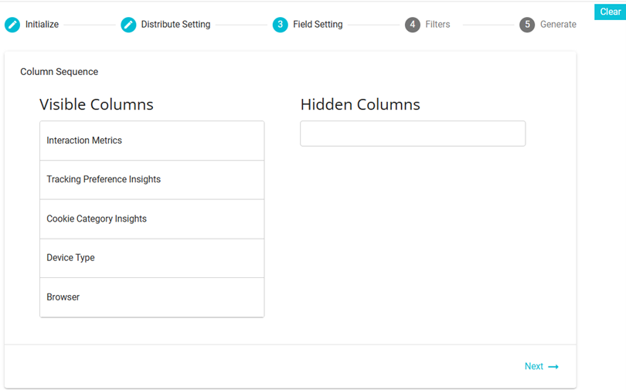
Task: Click the empty Hidden Columns box
Action: point(413,134)
